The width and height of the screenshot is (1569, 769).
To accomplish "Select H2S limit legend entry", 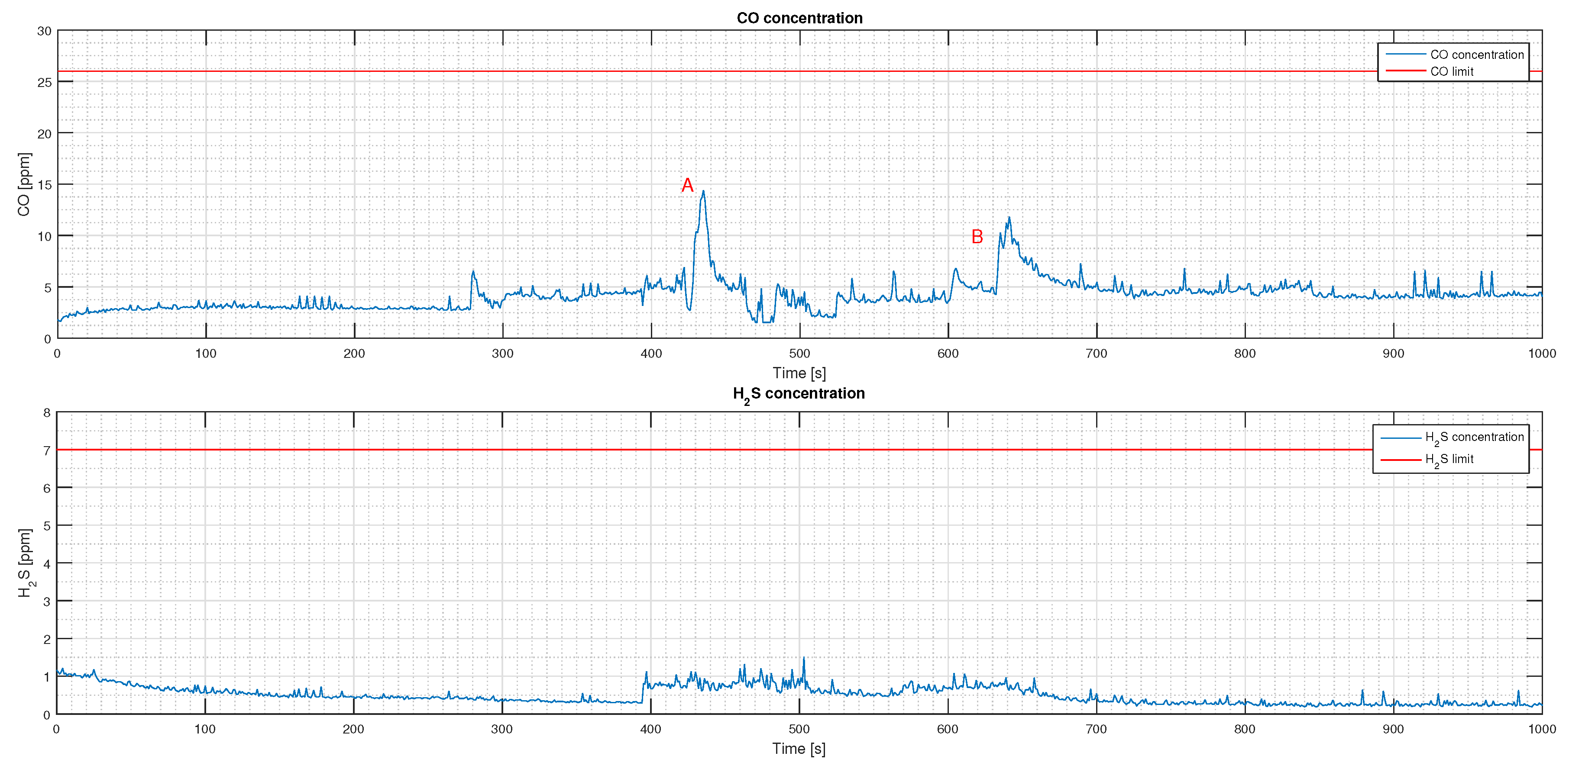I will (1449, 459).
